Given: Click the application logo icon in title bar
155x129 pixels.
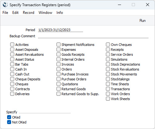Looking at the screenshot, I should 5,5.
